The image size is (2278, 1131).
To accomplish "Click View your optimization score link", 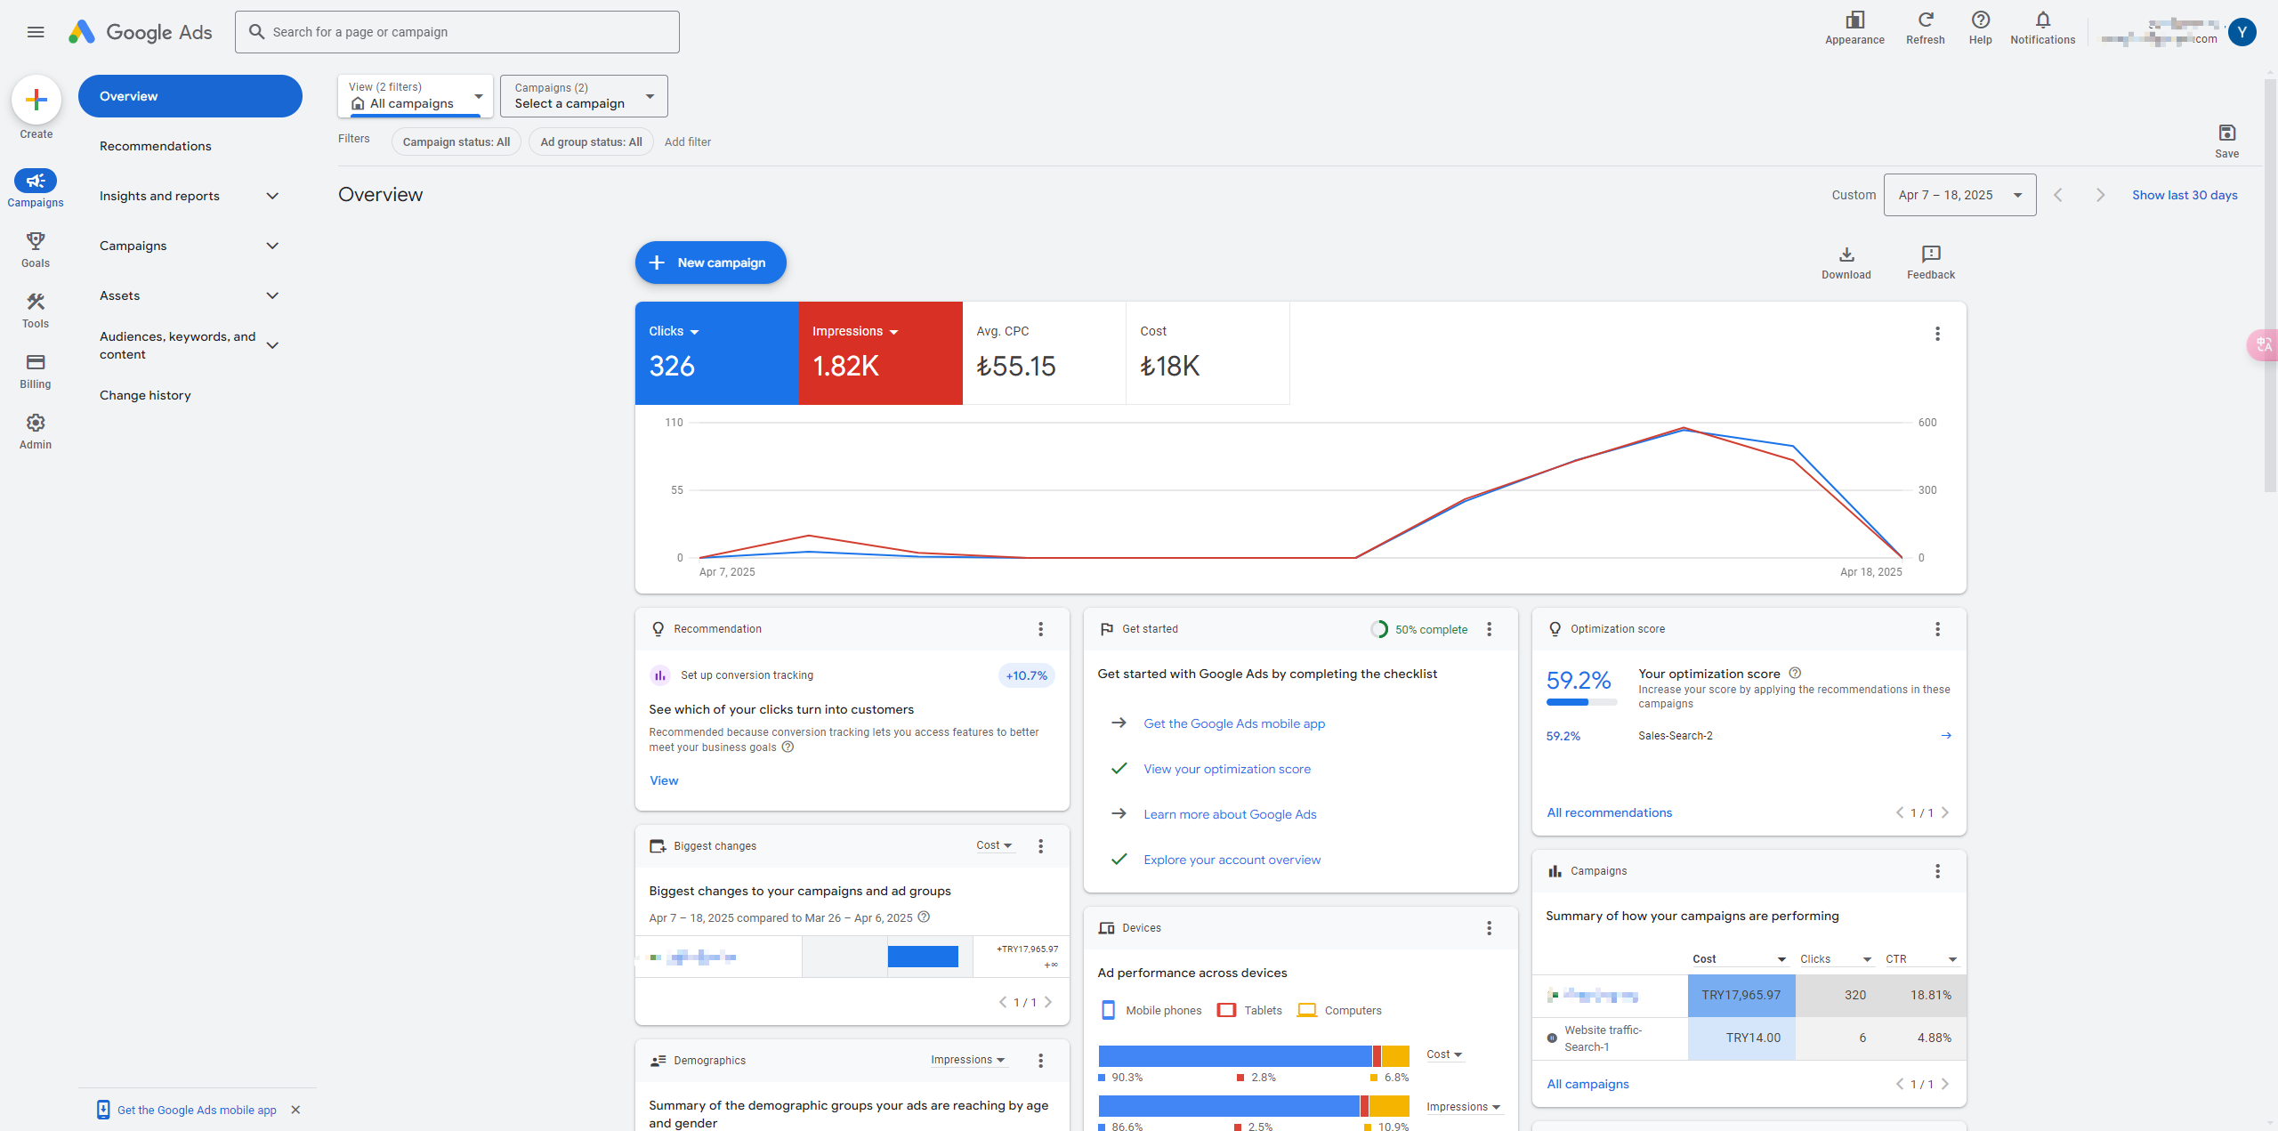I will click(x=1227, y=769).
